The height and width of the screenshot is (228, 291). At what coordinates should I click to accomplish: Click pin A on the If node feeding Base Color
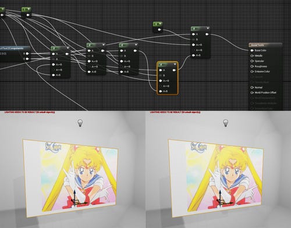tap(193, 34)
